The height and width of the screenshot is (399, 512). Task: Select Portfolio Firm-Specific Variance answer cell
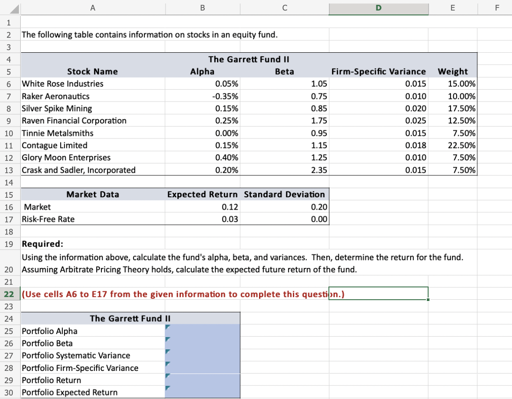point(202,368)
